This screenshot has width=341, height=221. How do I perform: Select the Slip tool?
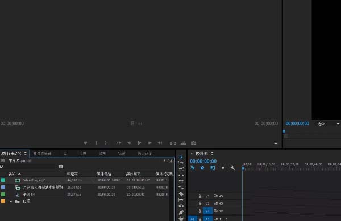pyautogui.click(x=181, y=199)
